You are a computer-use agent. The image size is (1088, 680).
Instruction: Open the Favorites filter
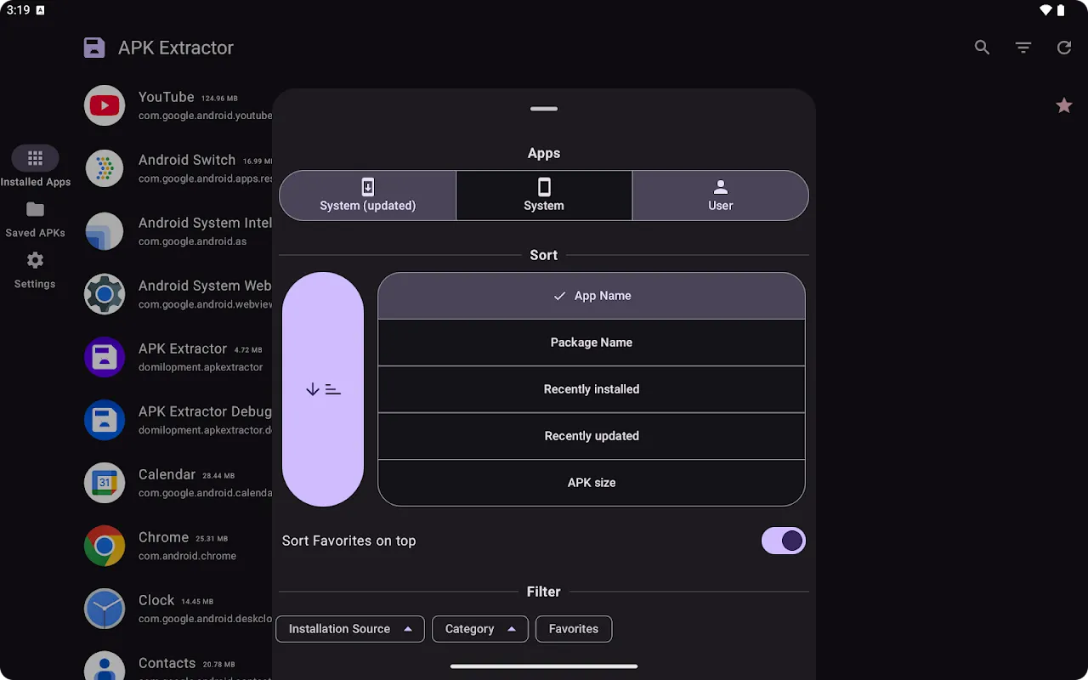pos(573,629)
